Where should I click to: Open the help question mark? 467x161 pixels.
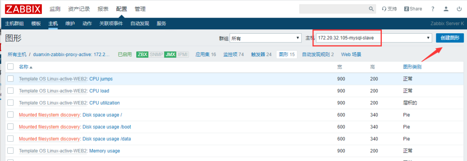tap(433, 9)
